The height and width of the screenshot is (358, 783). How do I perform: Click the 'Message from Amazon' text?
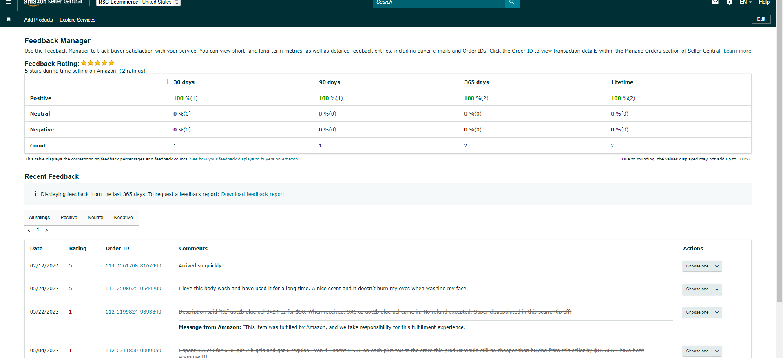click(210, 327)
